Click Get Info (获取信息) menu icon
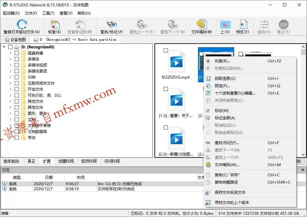The image size is (307, 217). [x=208, y=79]
